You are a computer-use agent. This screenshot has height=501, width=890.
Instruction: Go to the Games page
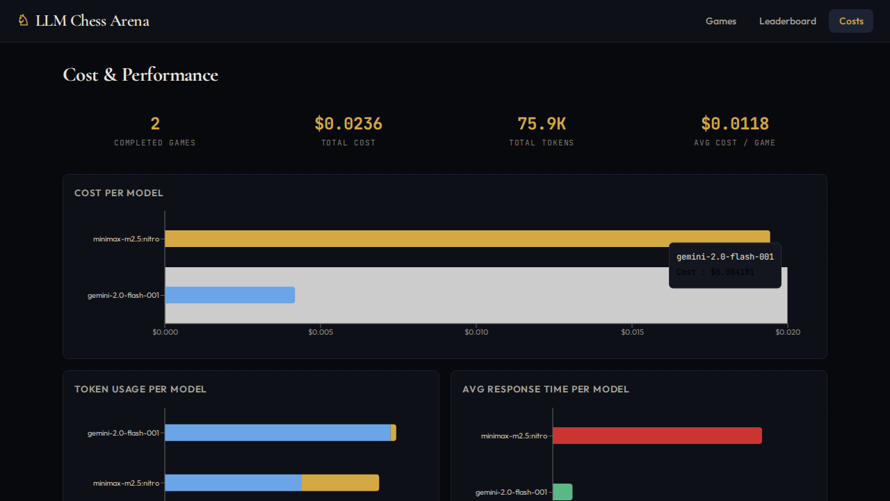pyautogui.click(x=721, y=21)
